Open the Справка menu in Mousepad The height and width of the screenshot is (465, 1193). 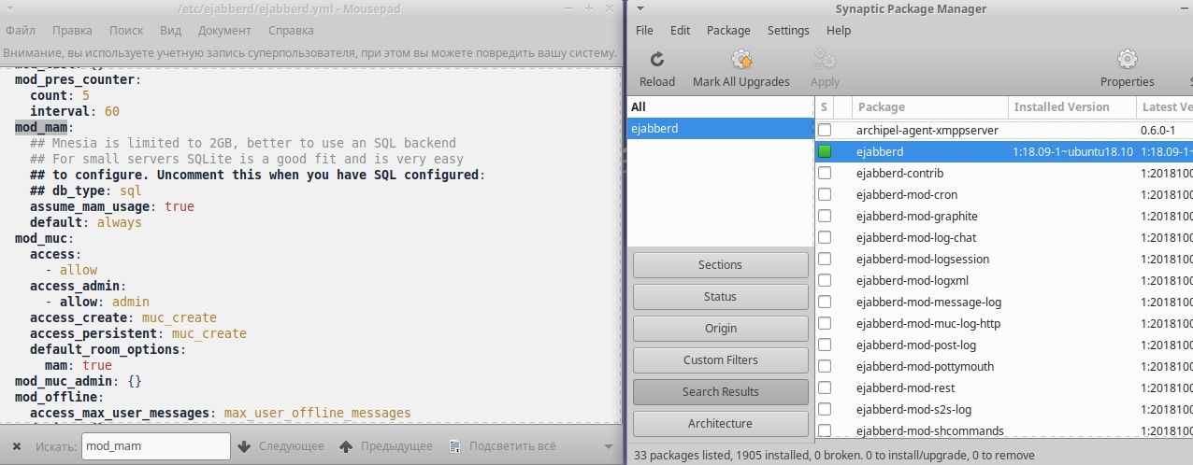point(290,30)
